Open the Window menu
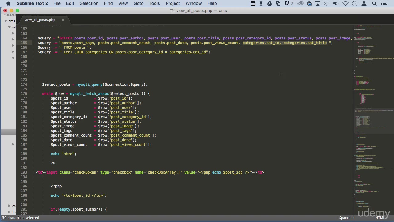The image size is (394, 222). (194, 3)
